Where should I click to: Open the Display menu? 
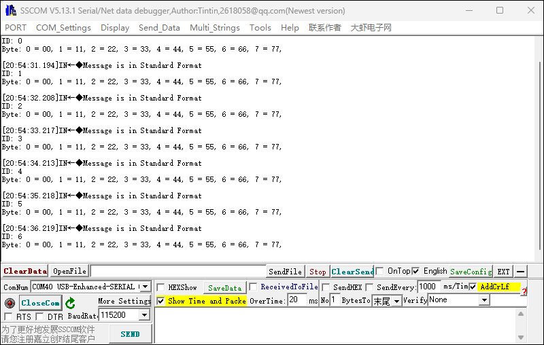click(115, 28)
